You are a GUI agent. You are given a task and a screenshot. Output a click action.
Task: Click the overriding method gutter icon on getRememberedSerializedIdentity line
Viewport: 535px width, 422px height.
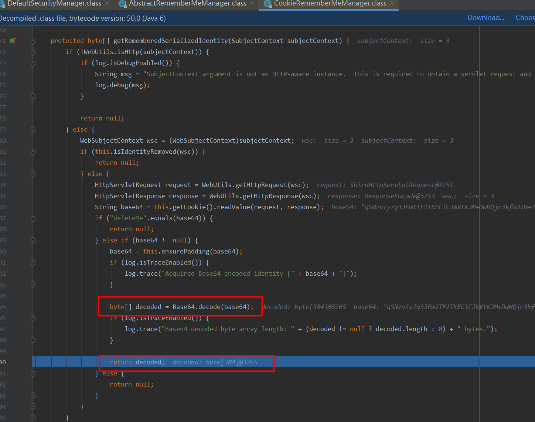coord(13,41)
